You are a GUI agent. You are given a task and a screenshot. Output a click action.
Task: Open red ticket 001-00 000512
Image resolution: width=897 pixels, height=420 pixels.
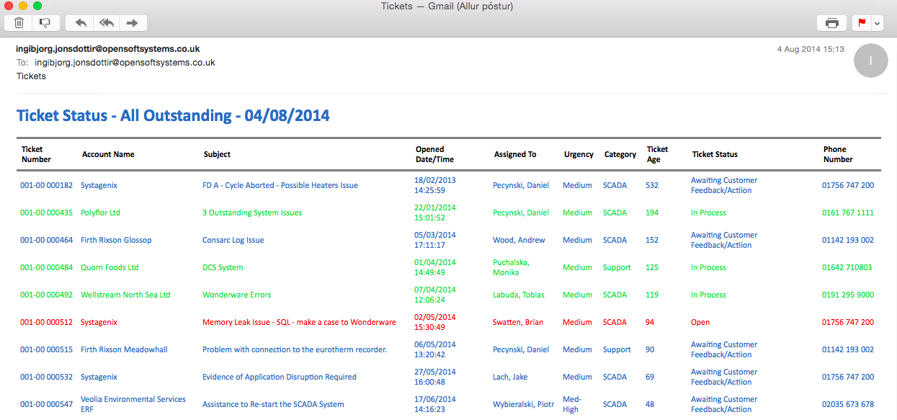coord(46,322)
